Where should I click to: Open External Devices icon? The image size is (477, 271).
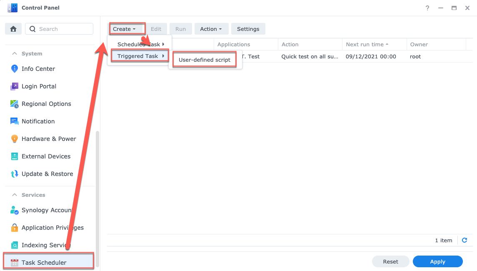click(x=15, y=156)
